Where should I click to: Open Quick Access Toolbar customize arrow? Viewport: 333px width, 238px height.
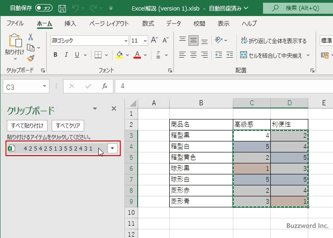[x=111, y=8]
